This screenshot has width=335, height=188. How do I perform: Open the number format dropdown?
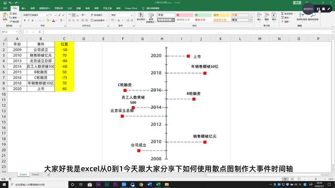[131, 15]
